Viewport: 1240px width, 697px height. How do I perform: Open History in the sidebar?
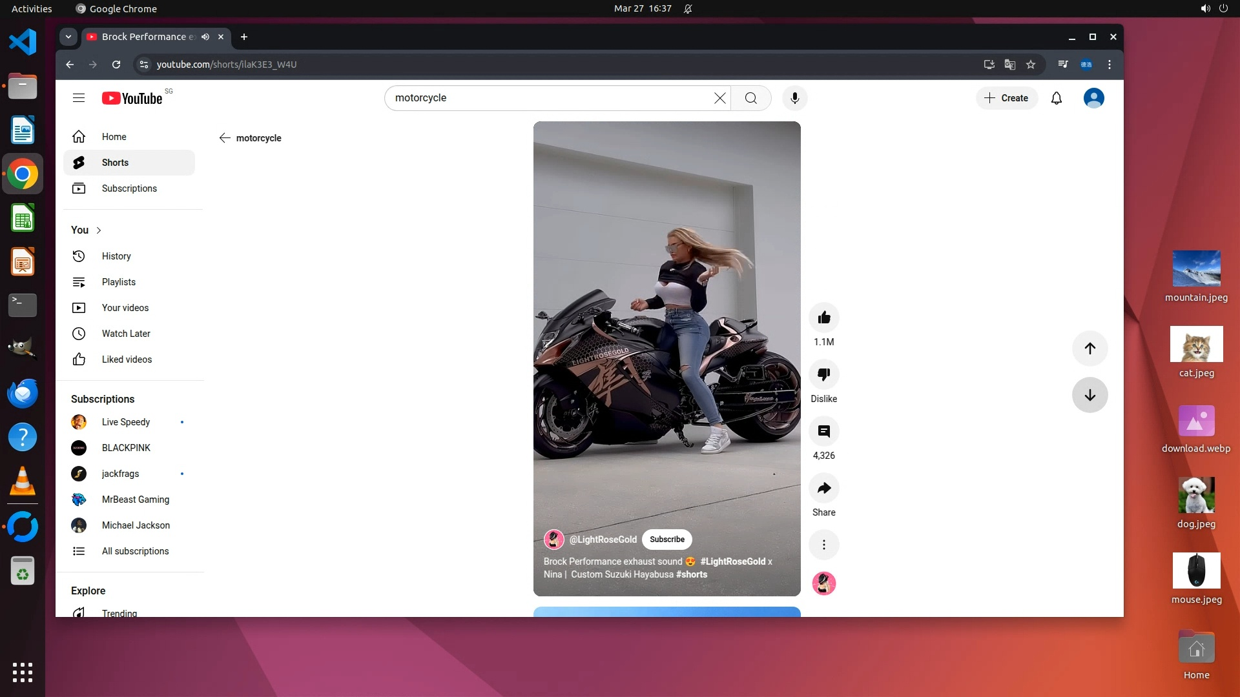(x=116, y=256)
